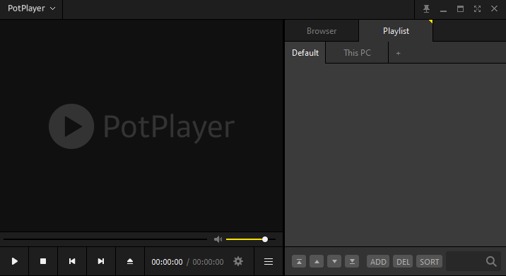Toggle the playlist panel with the hamburger icon

(269, 261)
